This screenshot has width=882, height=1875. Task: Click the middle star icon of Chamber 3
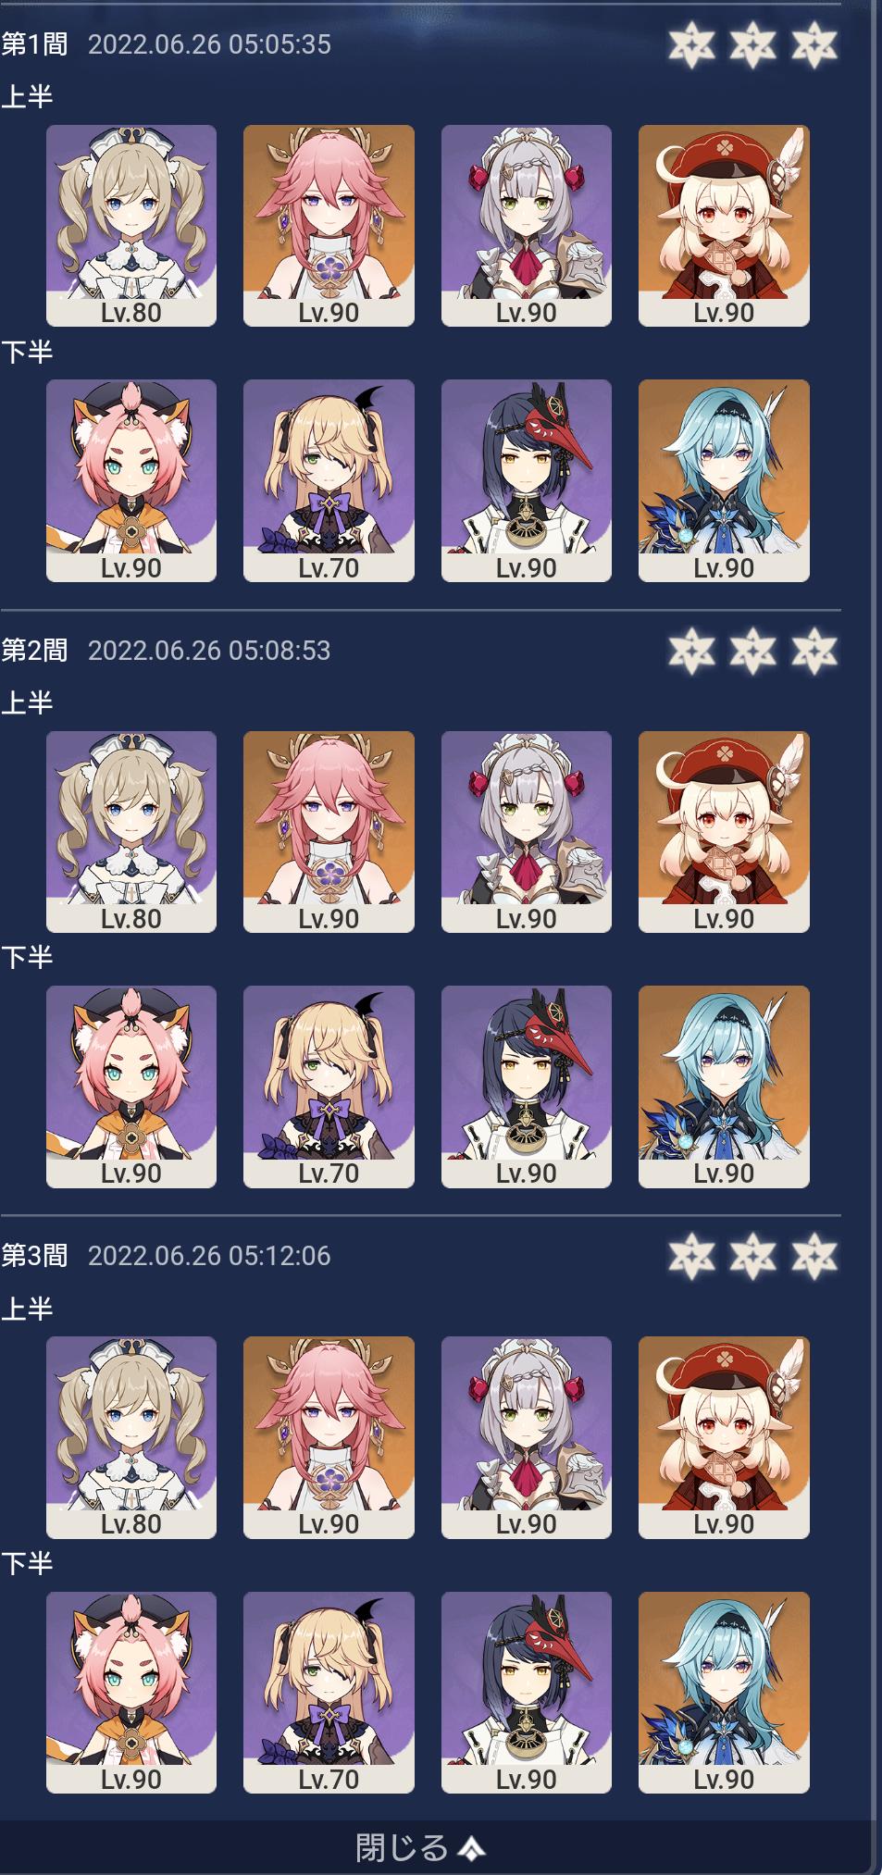(x=752, y=1256)
